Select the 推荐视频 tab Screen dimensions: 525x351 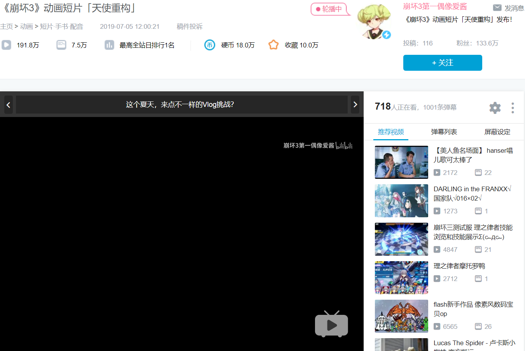click(390, 132)
